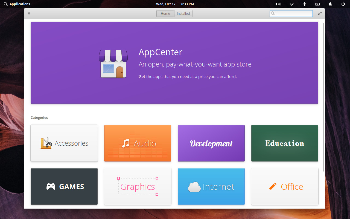Open the Education category
This screenshot has height=219, width=350.
(285, 143)
